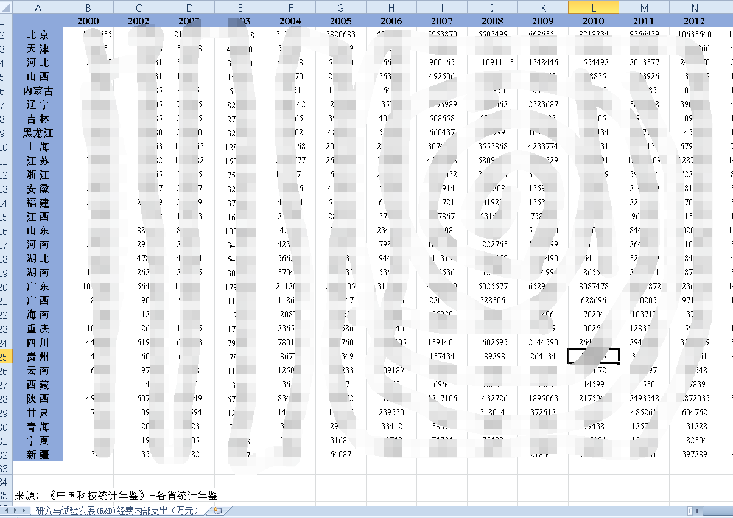733x518 pixels.
Task: Select the 广东 row label cell
Action: [38, 287]
